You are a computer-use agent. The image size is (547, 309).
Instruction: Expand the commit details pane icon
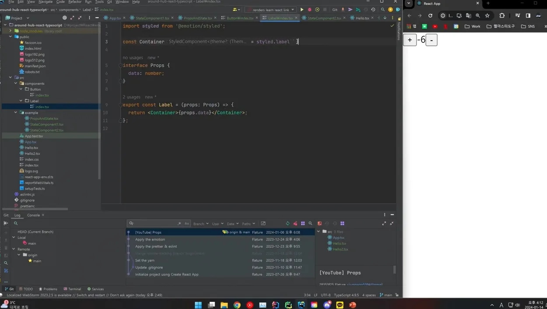pyautogui.click(x=384, y=224)
